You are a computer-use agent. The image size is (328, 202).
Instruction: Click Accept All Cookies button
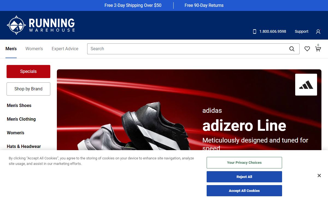(x=244, y=191)
